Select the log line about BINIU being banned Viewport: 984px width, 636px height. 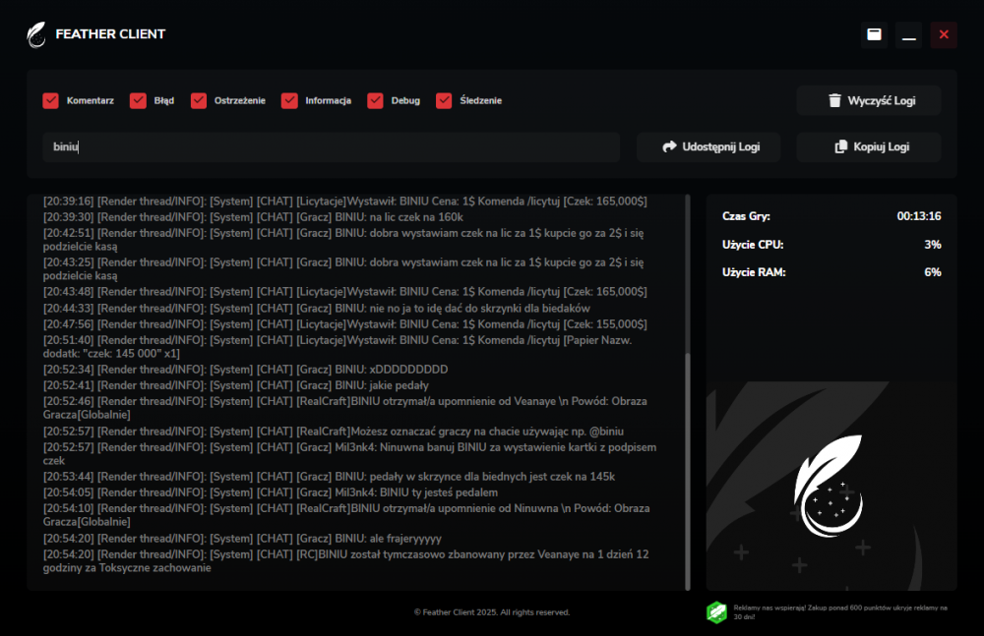pos(344,560)
